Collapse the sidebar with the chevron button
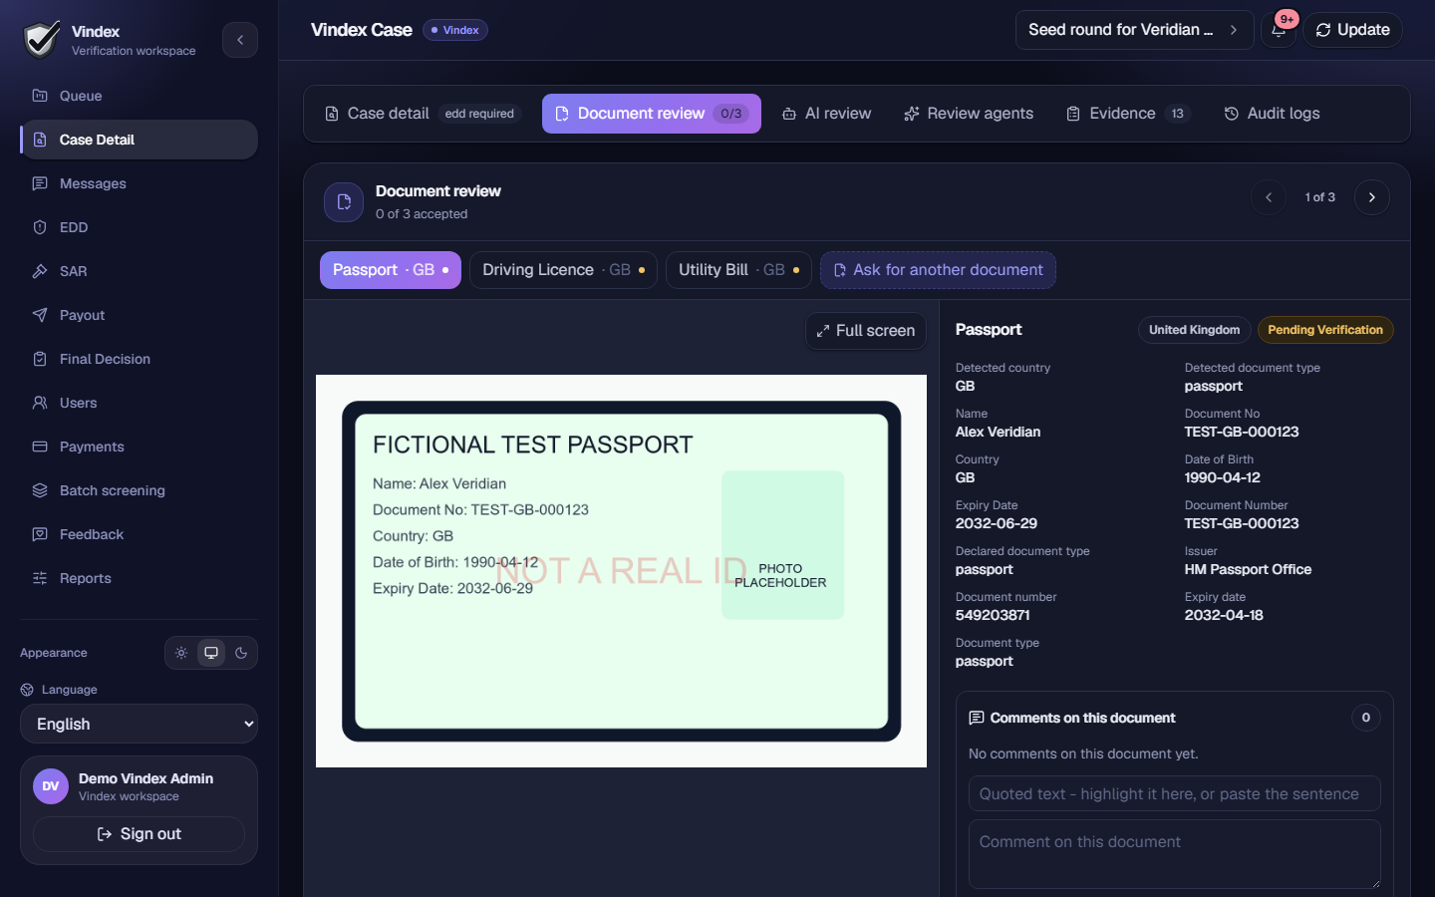The image size is (1435, 897). (240, 40)
